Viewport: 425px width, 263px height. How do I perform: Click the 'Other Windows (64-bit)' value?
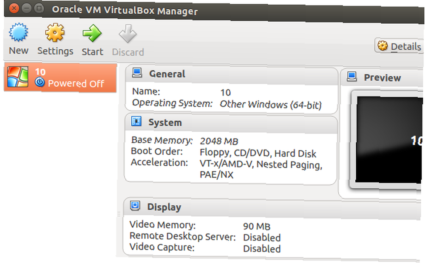pos(270,105)
